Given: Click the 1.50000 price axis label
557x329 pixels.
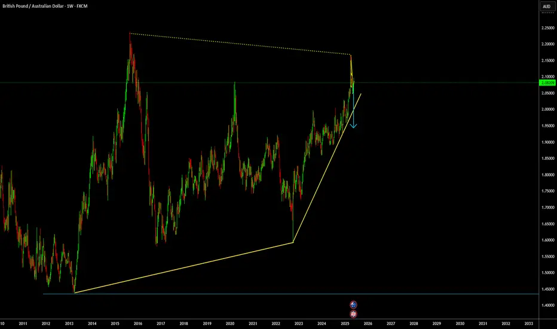Looking at the screenshot, I should click(x=548, y=273).
